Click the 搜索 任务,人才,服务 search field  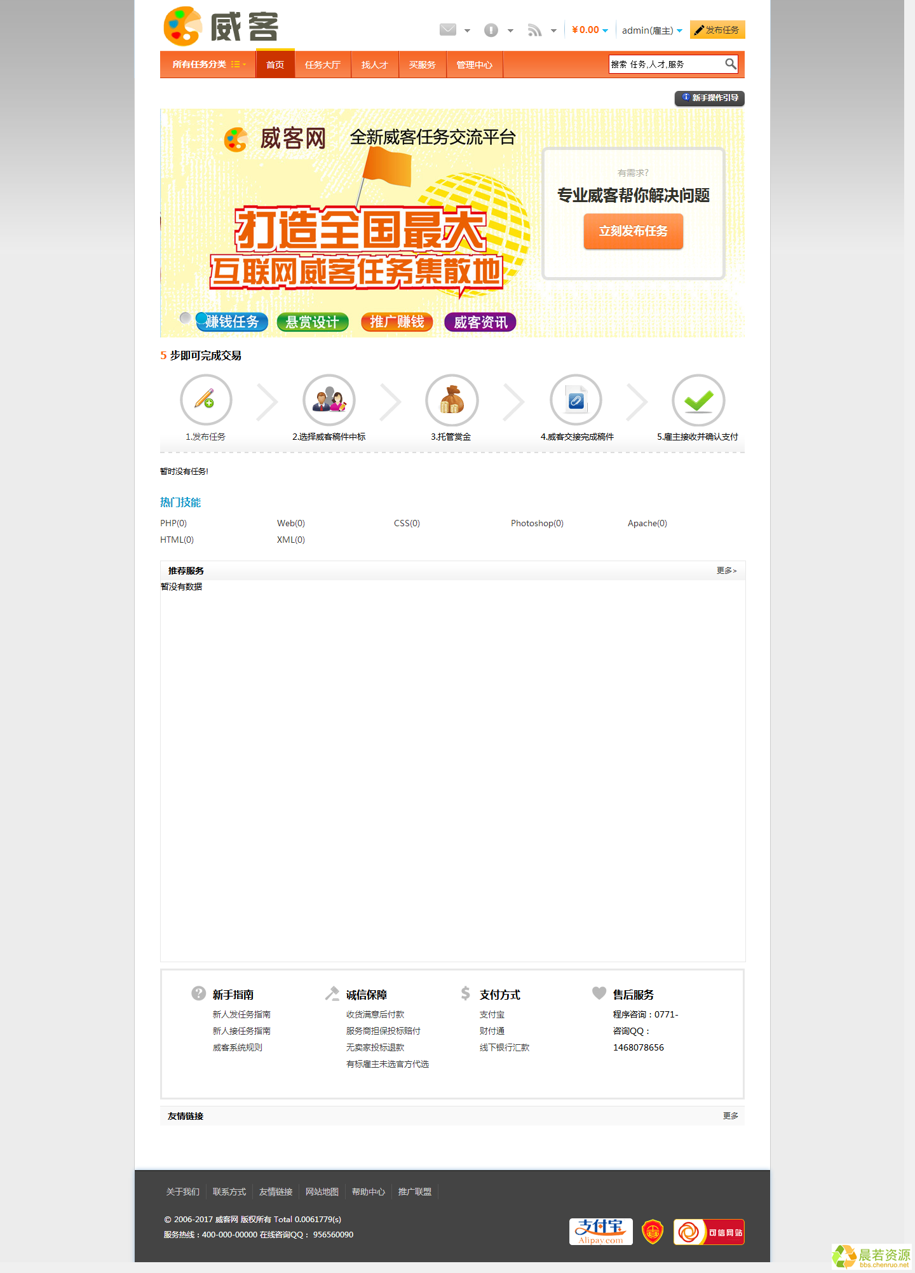click(x=666, y=64)
